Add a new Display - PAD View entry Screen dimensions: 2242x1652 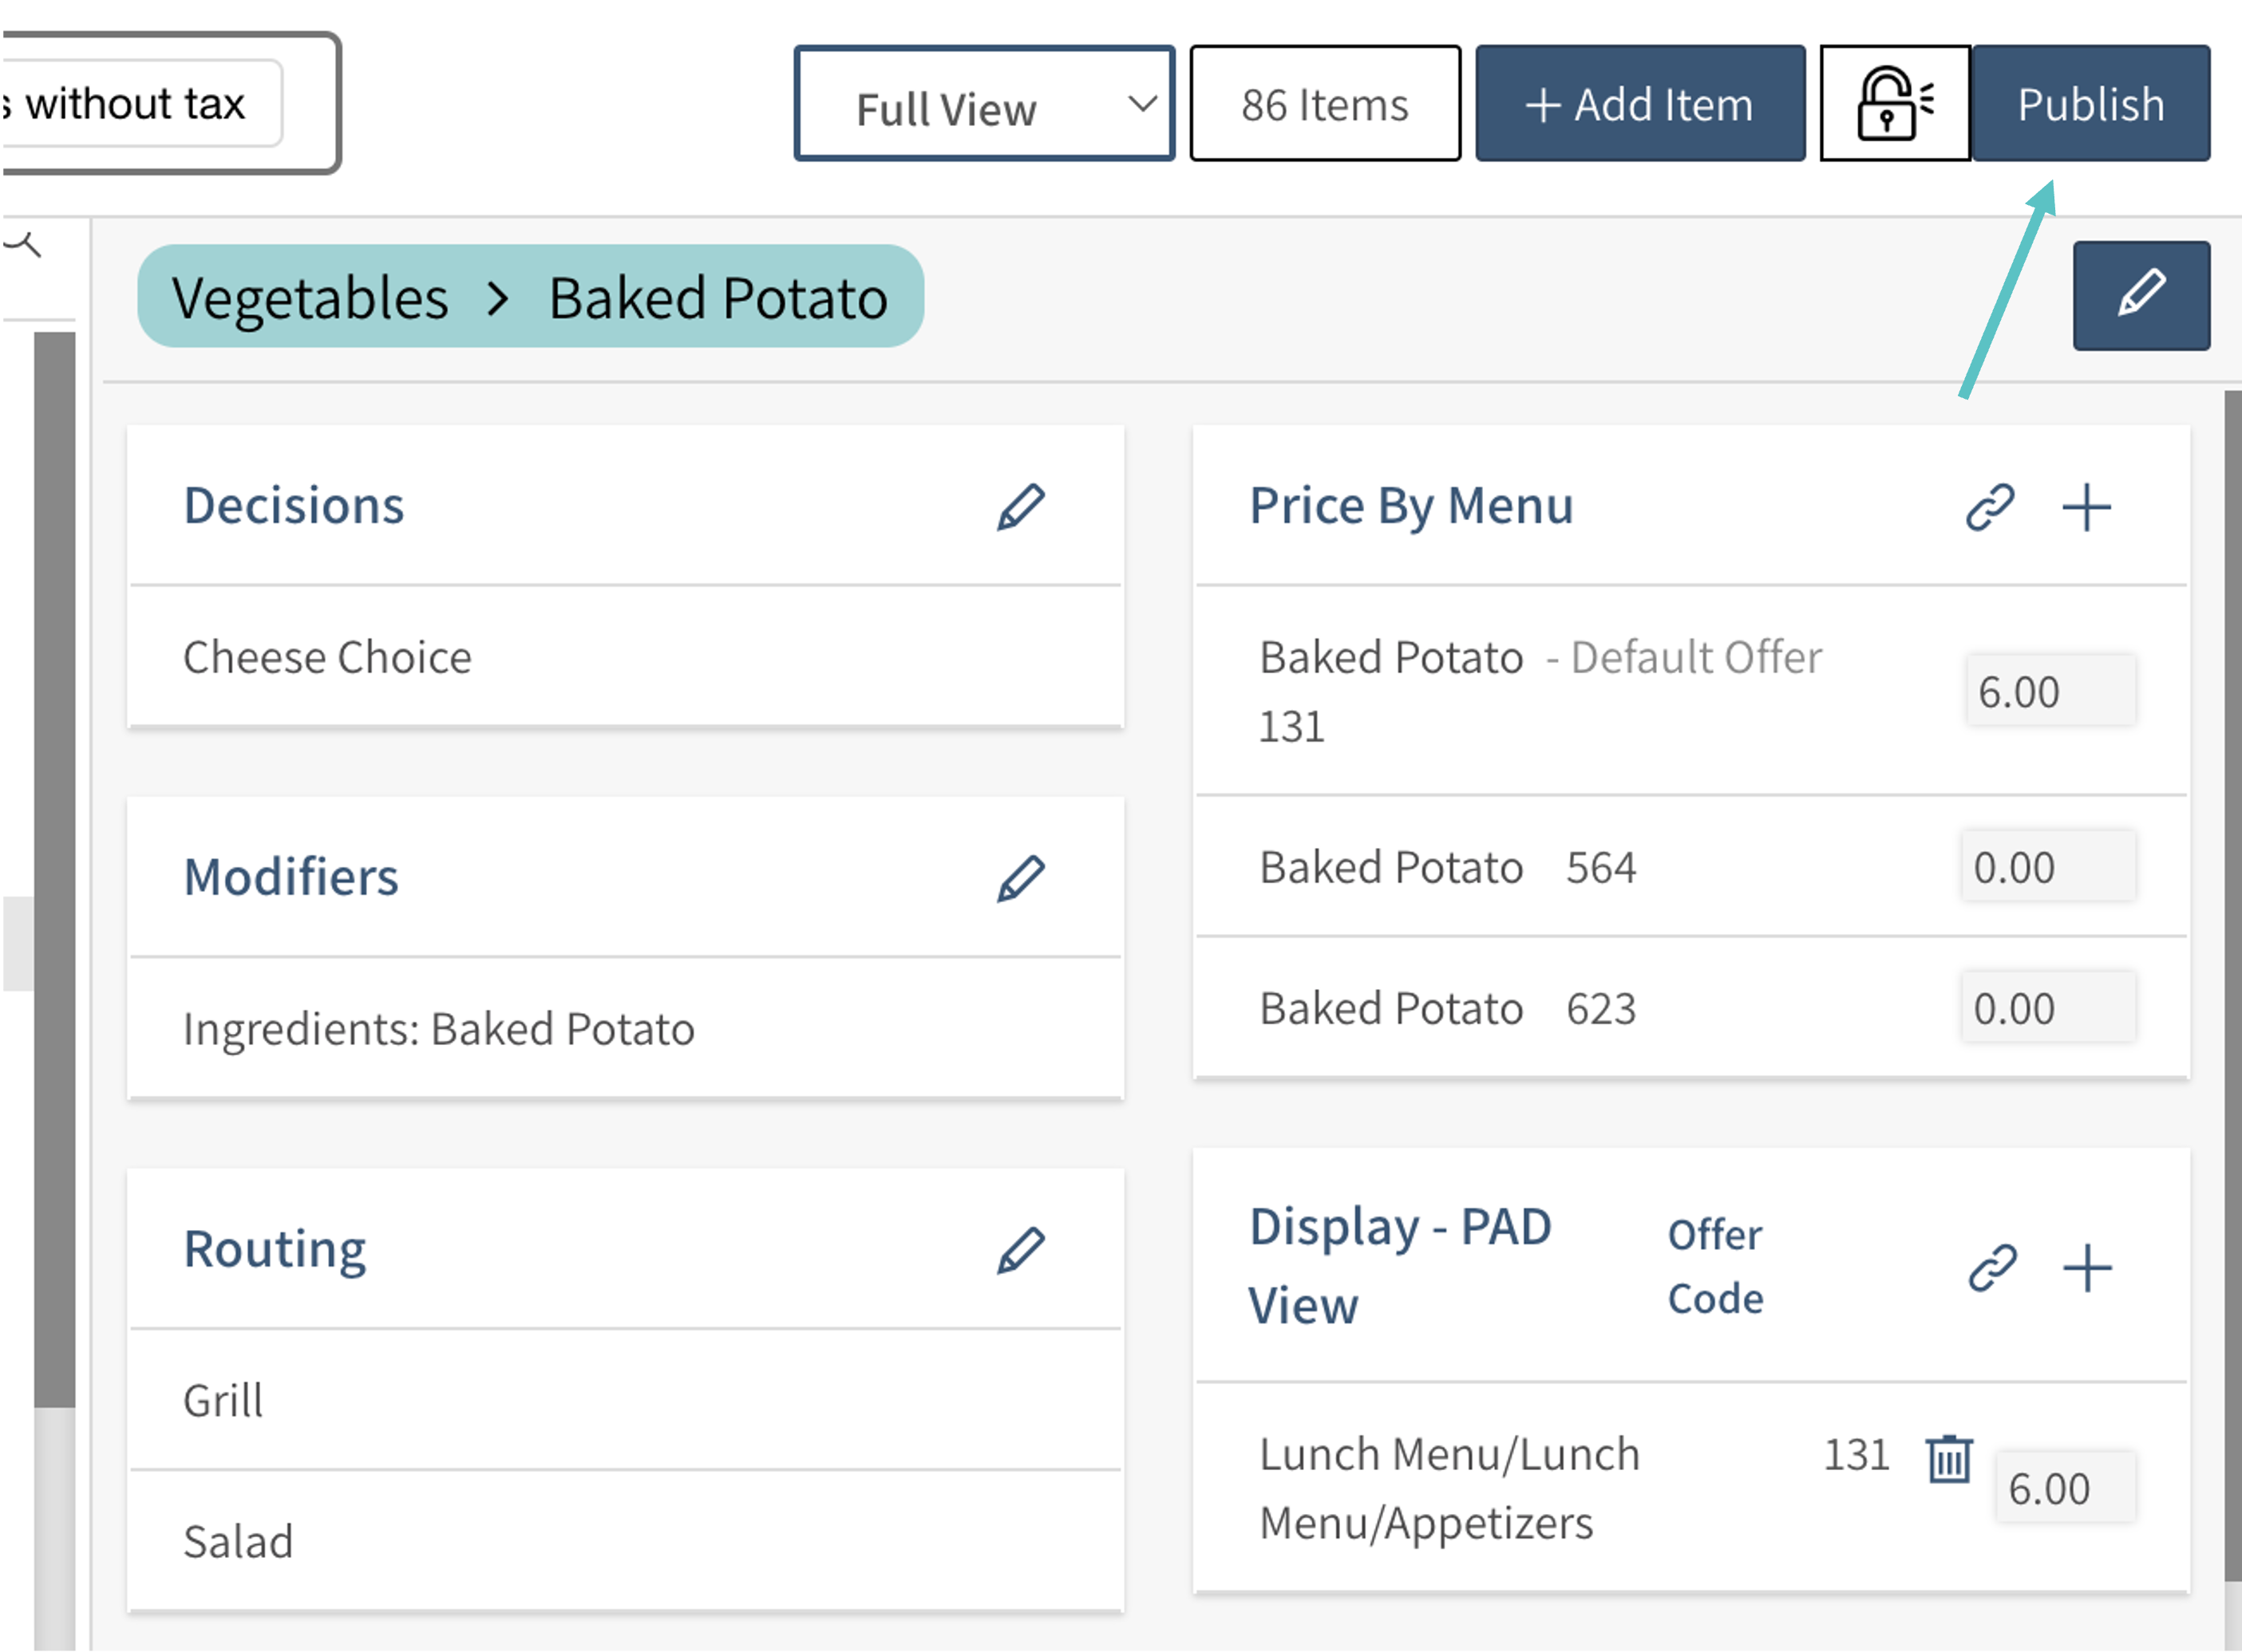coord(2088,1268)
